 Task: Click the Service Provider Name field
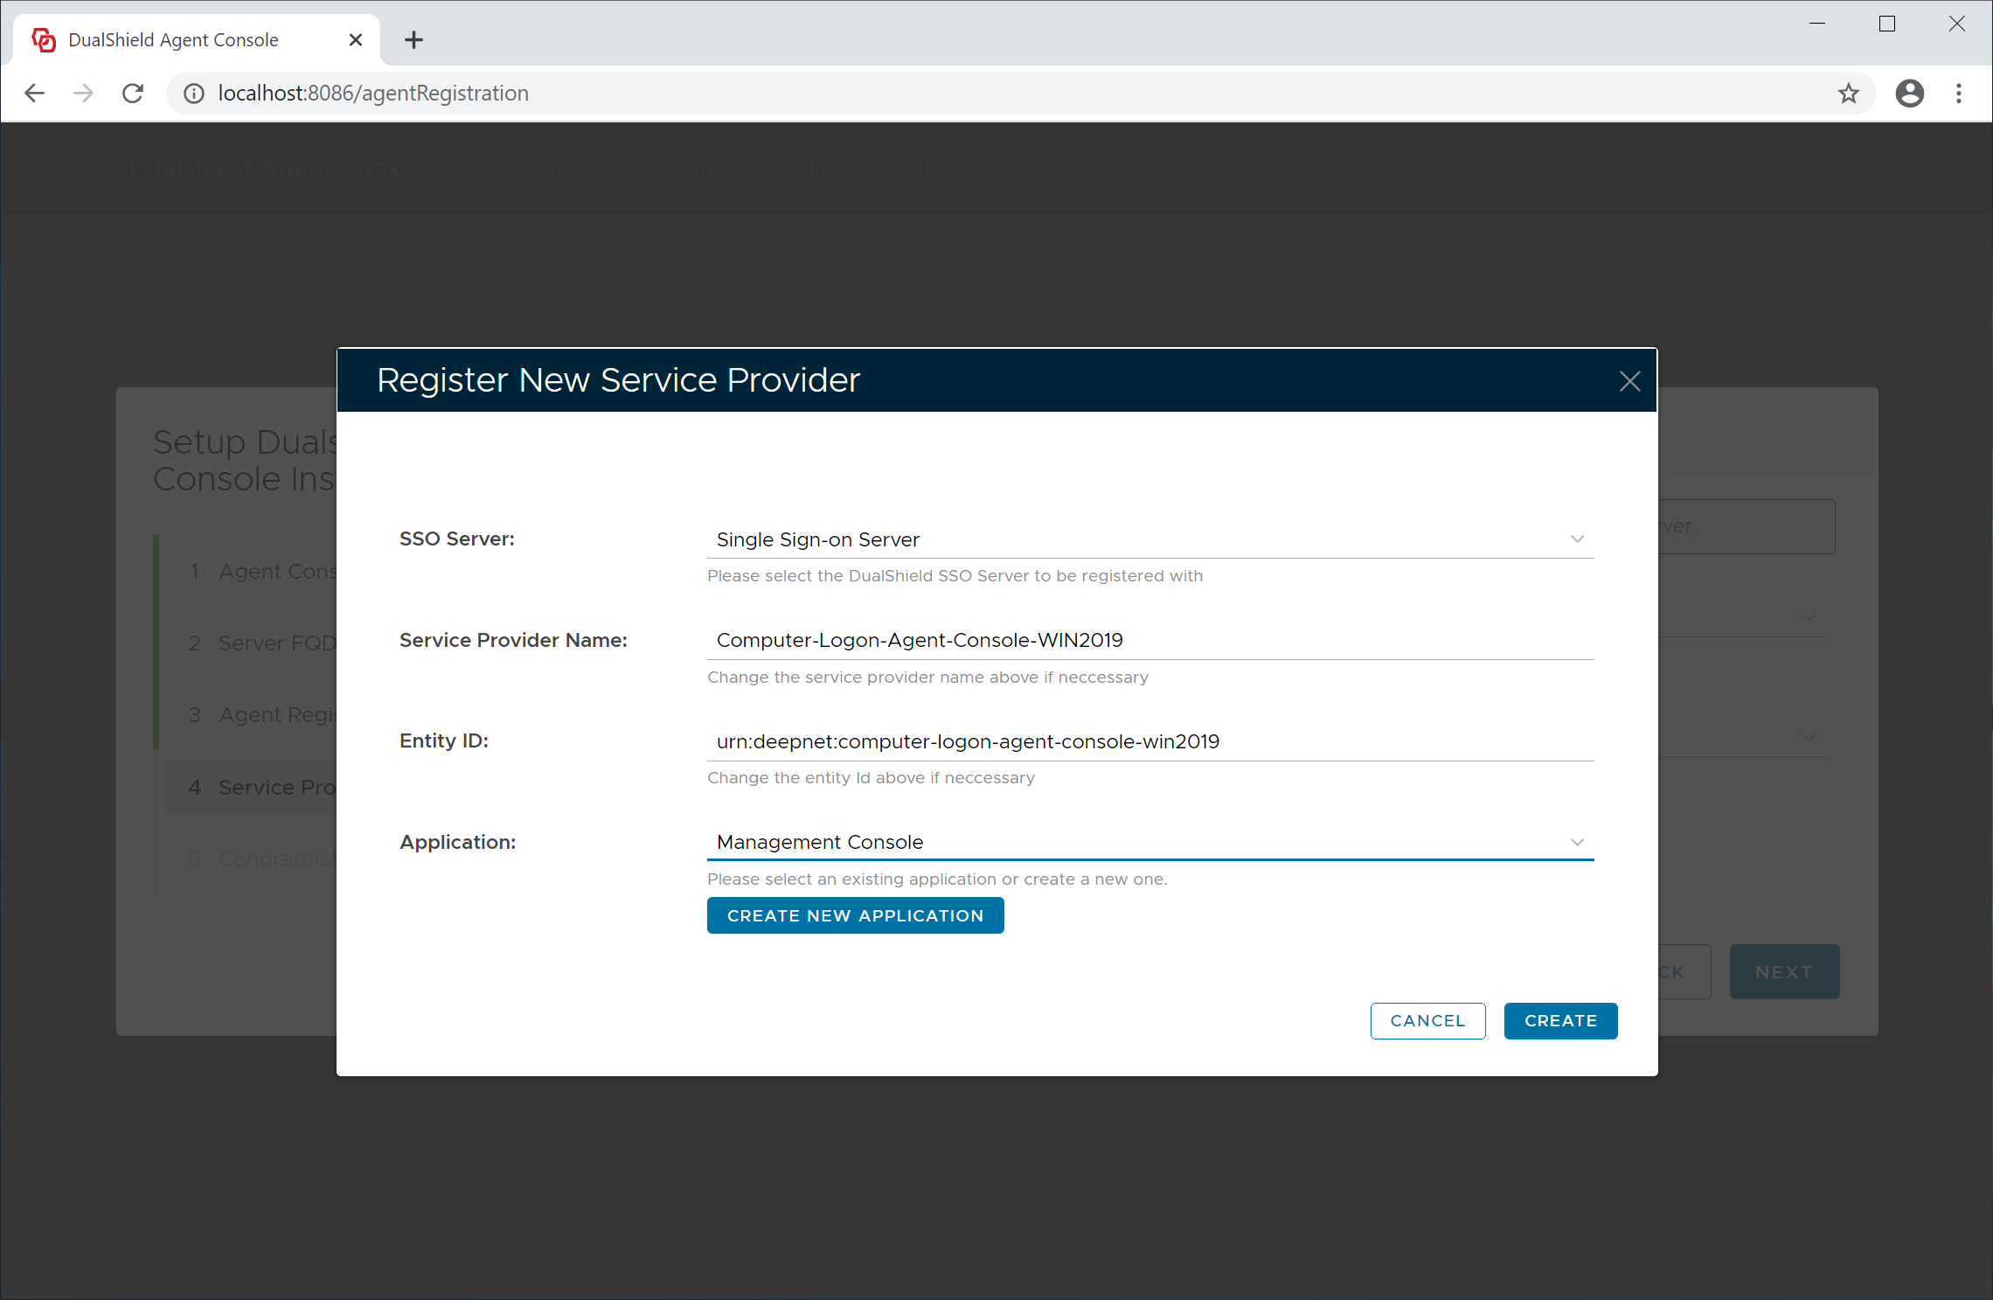pos(1149,641)
